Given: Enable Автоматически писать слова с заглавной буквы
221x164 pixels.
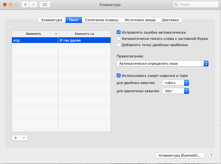Looking at the screenshot, I should click(x=119, y=39).
